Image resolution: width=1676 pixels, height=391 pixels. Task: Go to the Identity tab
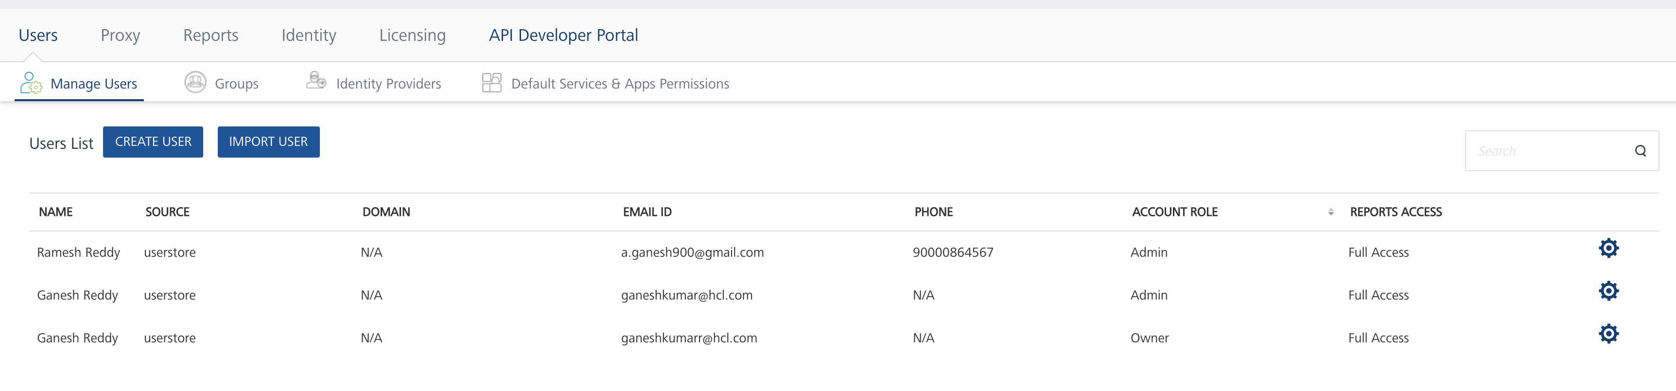(x=308, y=35)
